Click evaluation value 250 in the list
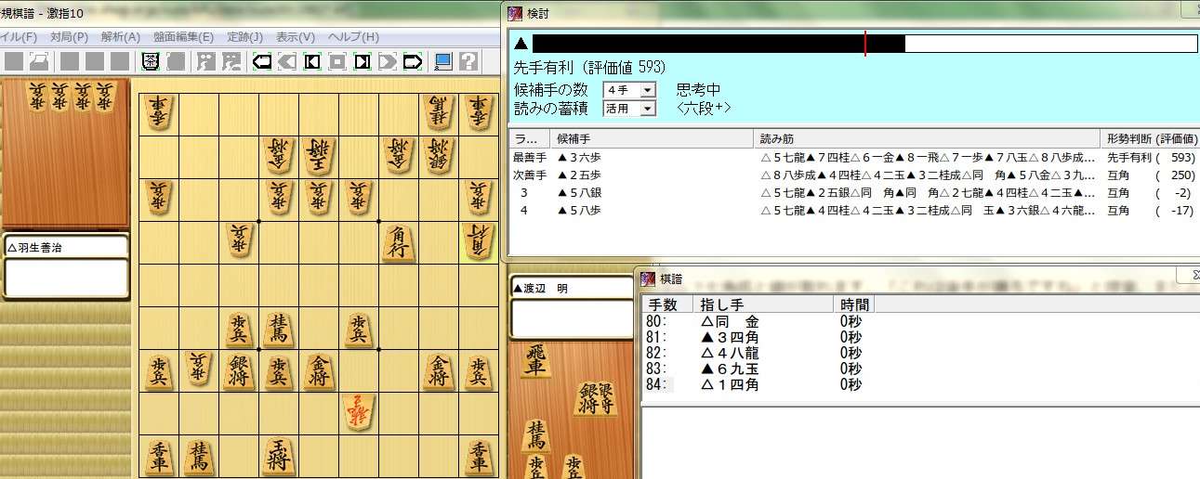Screen dimensions: 1200x479 1182,175
